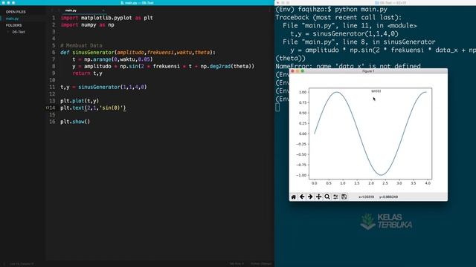
Task: Open Configure subplots in Figure 1 toolbar
Action: point(335,197)
